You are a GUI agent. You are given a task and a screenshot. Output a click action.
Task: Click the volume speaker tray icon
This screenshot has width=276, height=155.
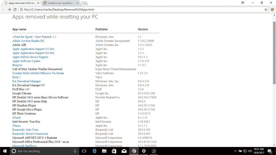250,151
